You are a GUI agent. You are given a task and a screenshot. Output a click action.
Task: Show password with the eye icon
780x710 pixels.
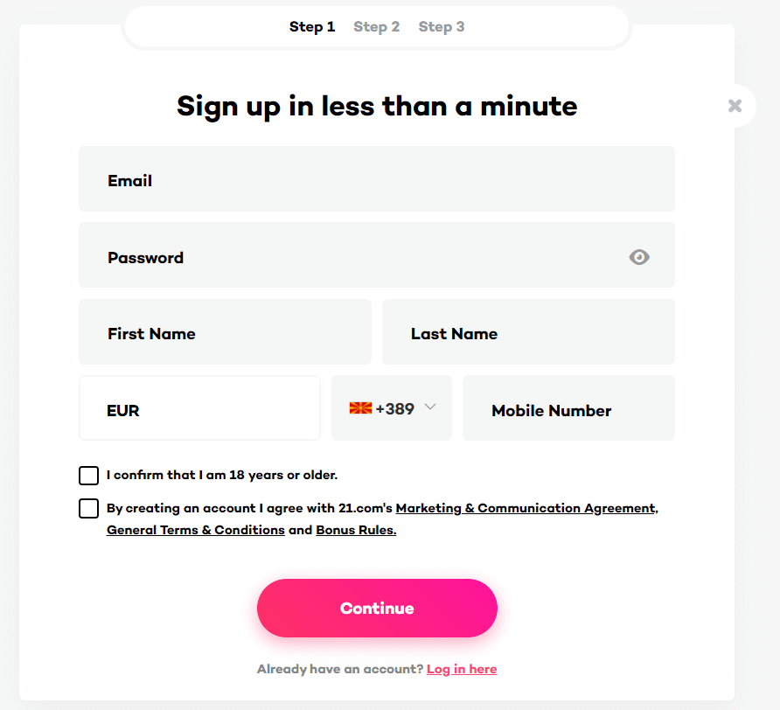point(638,257)
